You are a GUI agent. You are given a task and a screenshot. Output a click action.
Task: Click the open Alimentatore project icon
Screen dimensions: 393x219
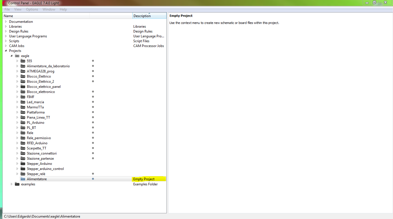23,179
